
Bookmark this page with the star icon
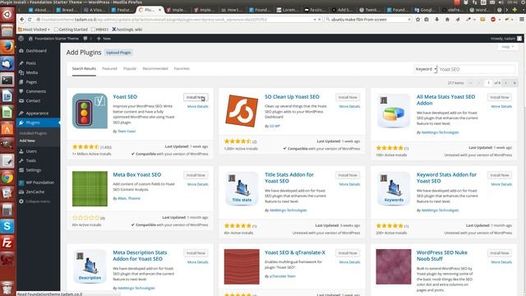[418, 20]
